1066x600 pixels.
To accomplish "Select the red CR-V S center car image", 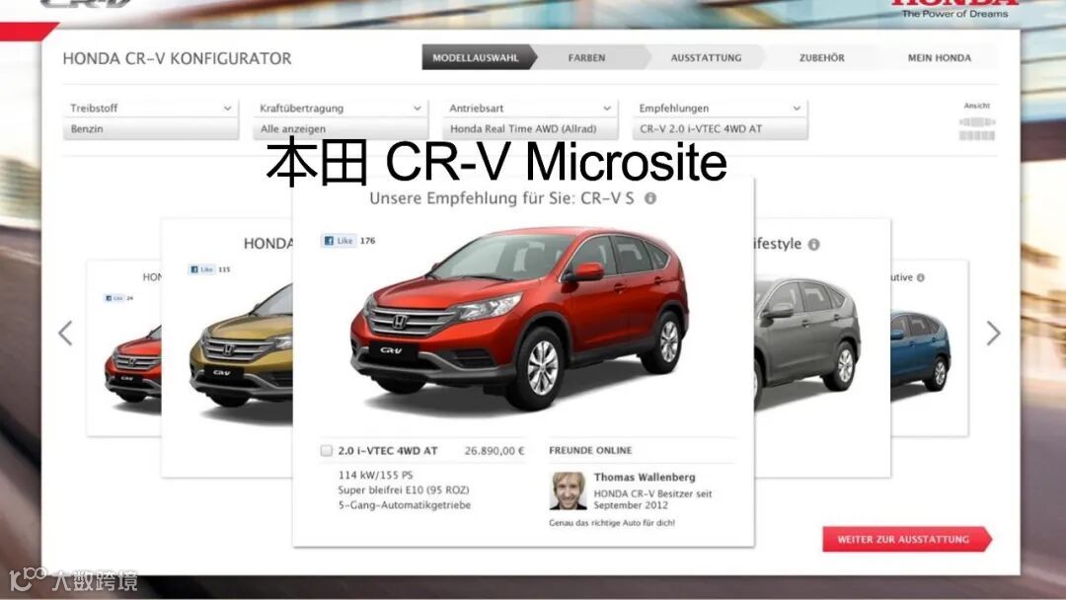I will point(520,320).
